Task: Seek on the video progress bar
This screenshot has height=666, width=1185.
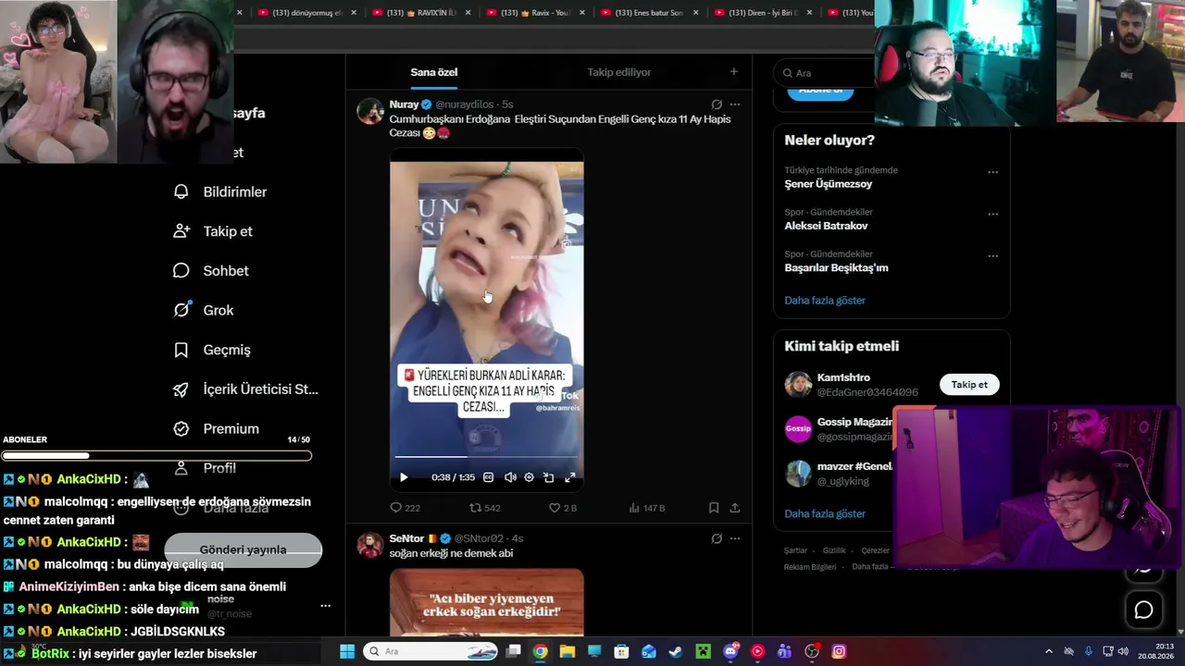Action: 486,457
